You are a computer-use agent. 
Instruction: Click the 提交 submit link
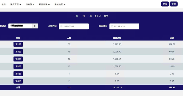106,16
